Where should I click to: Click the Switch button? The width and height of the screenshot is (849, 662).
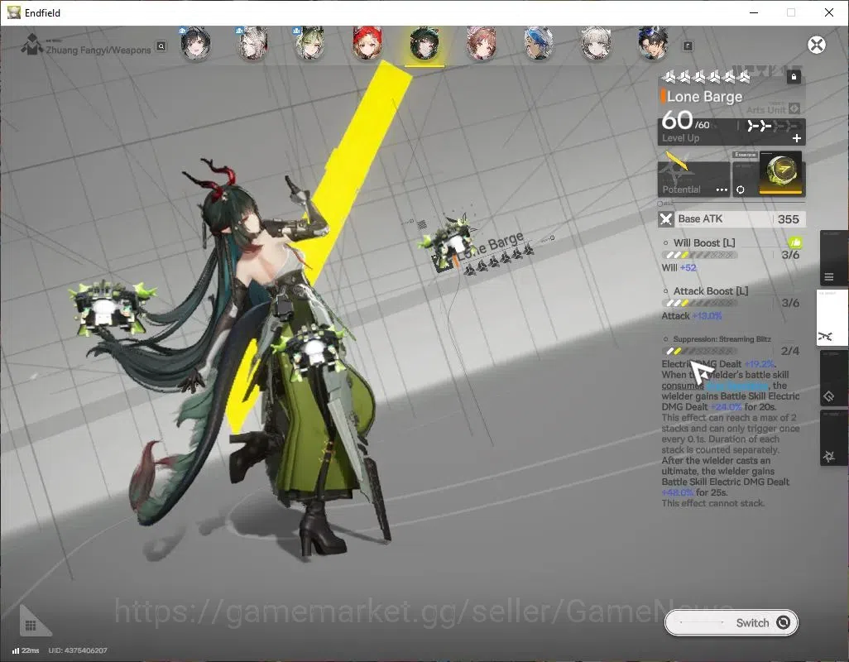(x=731, y=622)
